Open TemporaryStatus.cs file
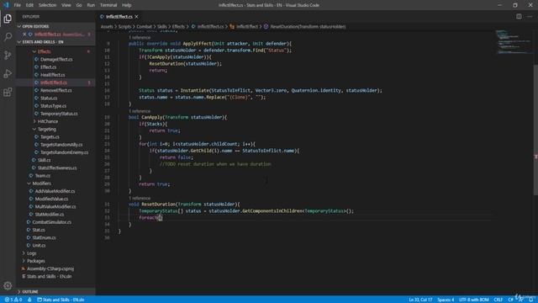This screenshot has height=303, width=538. point(59,114)
